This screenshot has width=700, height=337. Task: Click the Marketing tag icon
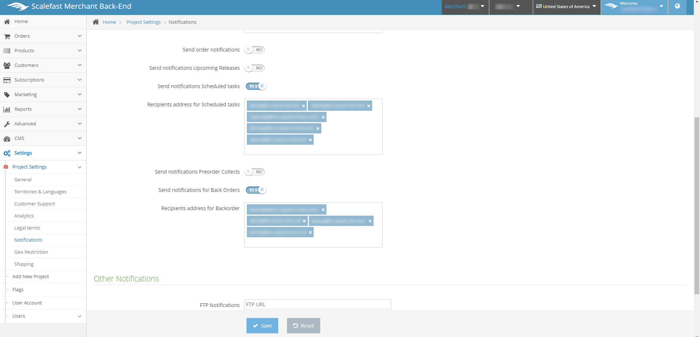click(x=7, y=95)
